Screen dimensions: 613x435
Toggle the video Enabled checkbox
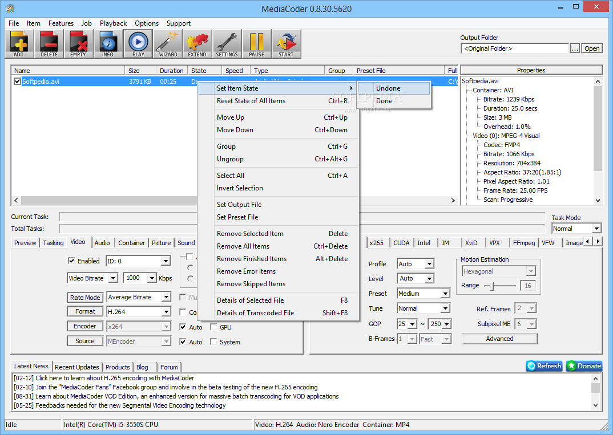point(71,261)
